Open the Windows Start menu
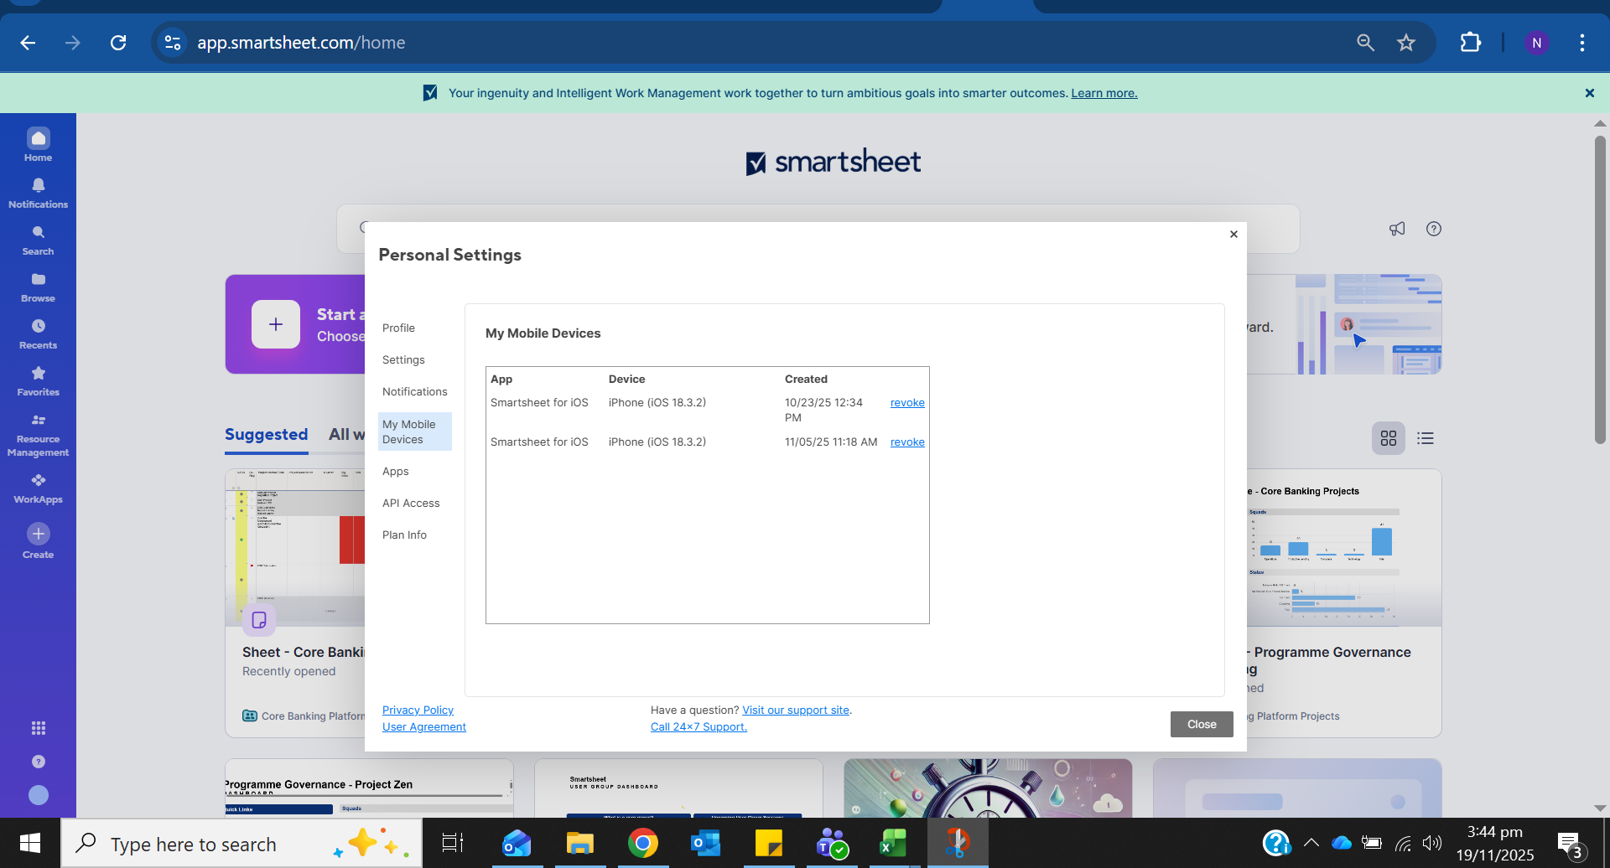The height and width of the screenshot is (868, 1610). pyautogui.click(x=30, y=844)
